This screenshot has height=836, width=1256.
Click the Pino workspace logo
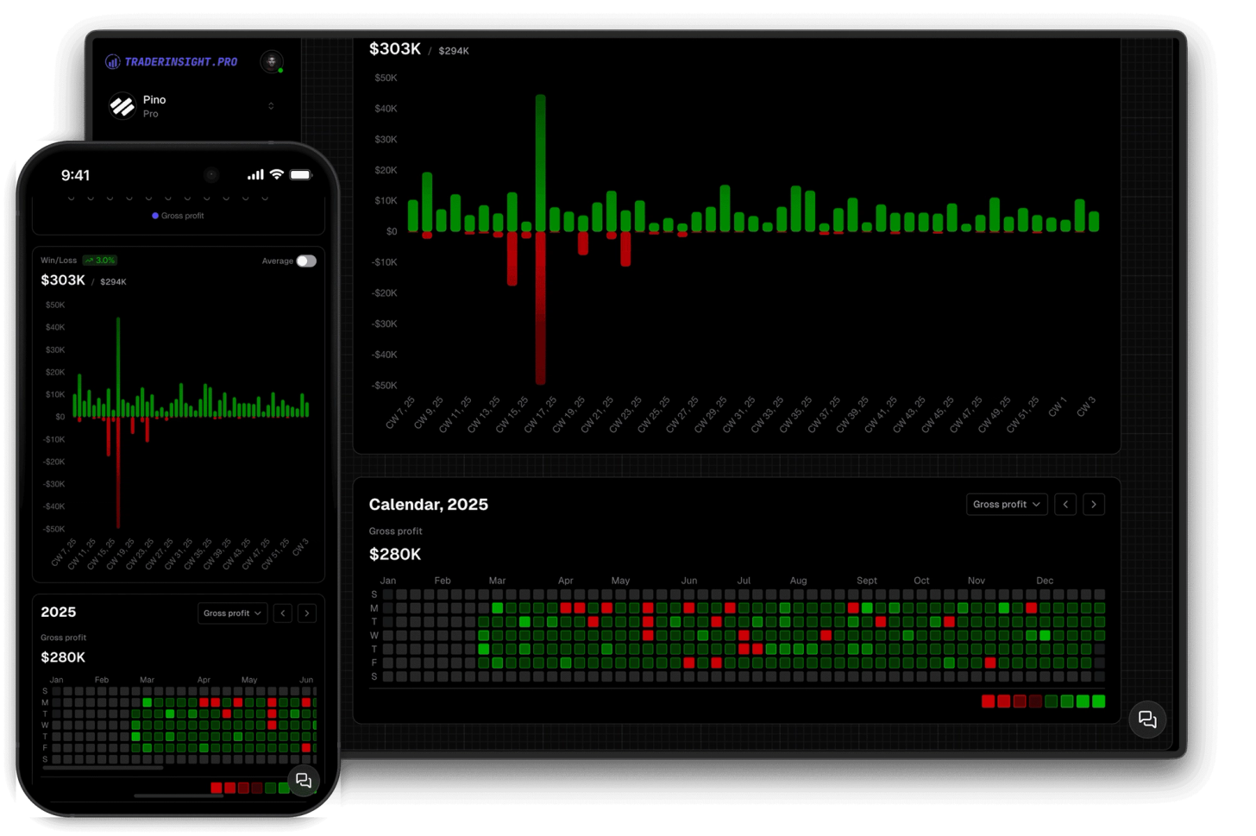(x=122, y=105)
